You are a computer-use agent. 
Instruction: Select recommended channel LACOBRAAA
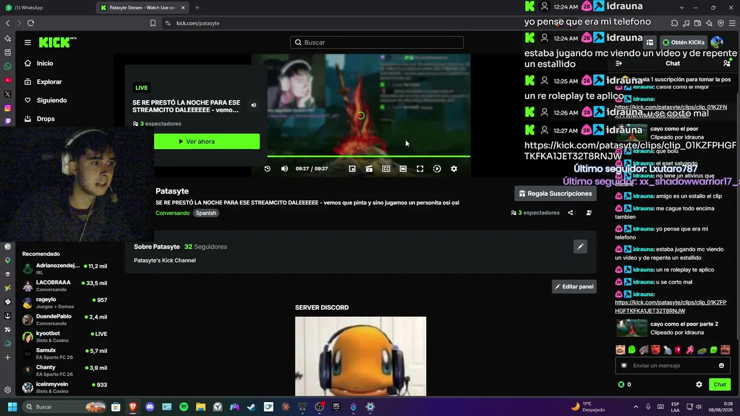pyautogui.click(x=65, y=286)
